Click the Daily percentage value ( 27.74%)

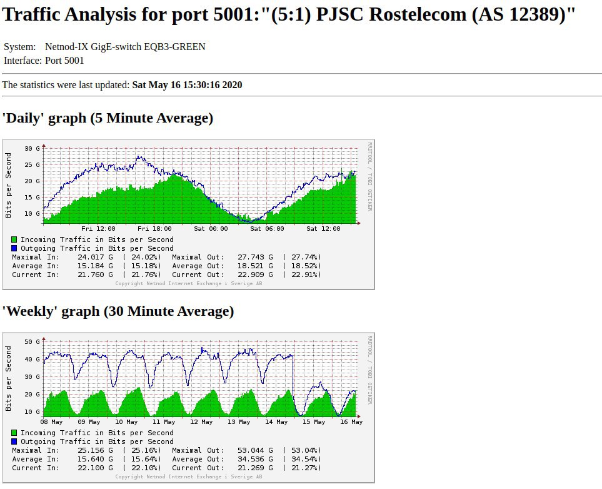pos(302,257)
